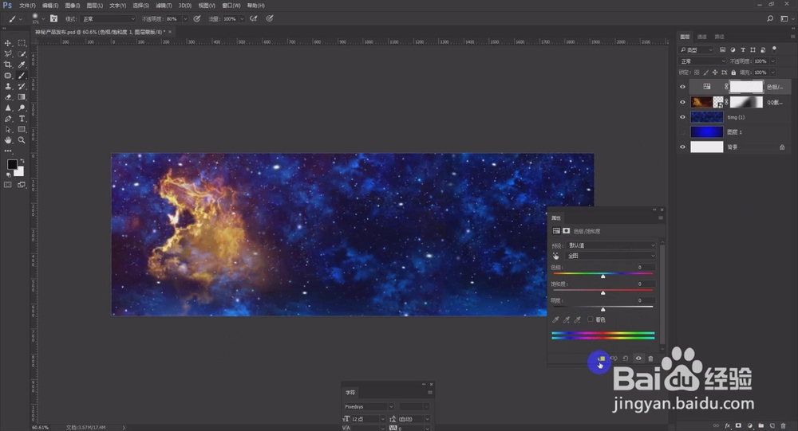Open the 窗口(W) menu
This screenshot has height=431, width=798.
point(231,6)
